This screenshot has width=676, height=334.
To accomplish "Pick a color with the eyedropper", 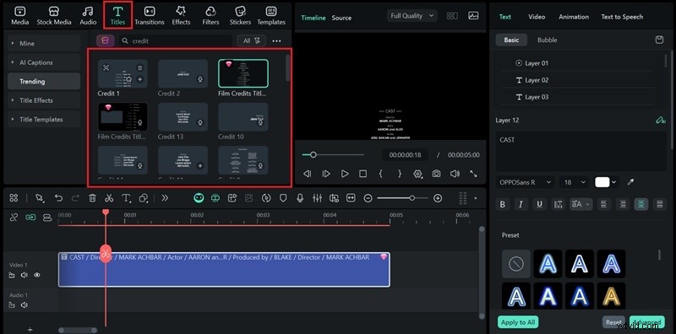I will pos(630,182).
